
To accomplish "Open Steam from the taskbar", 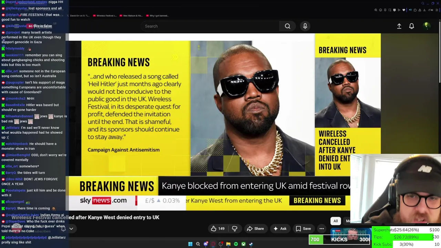I will [251, 244].
